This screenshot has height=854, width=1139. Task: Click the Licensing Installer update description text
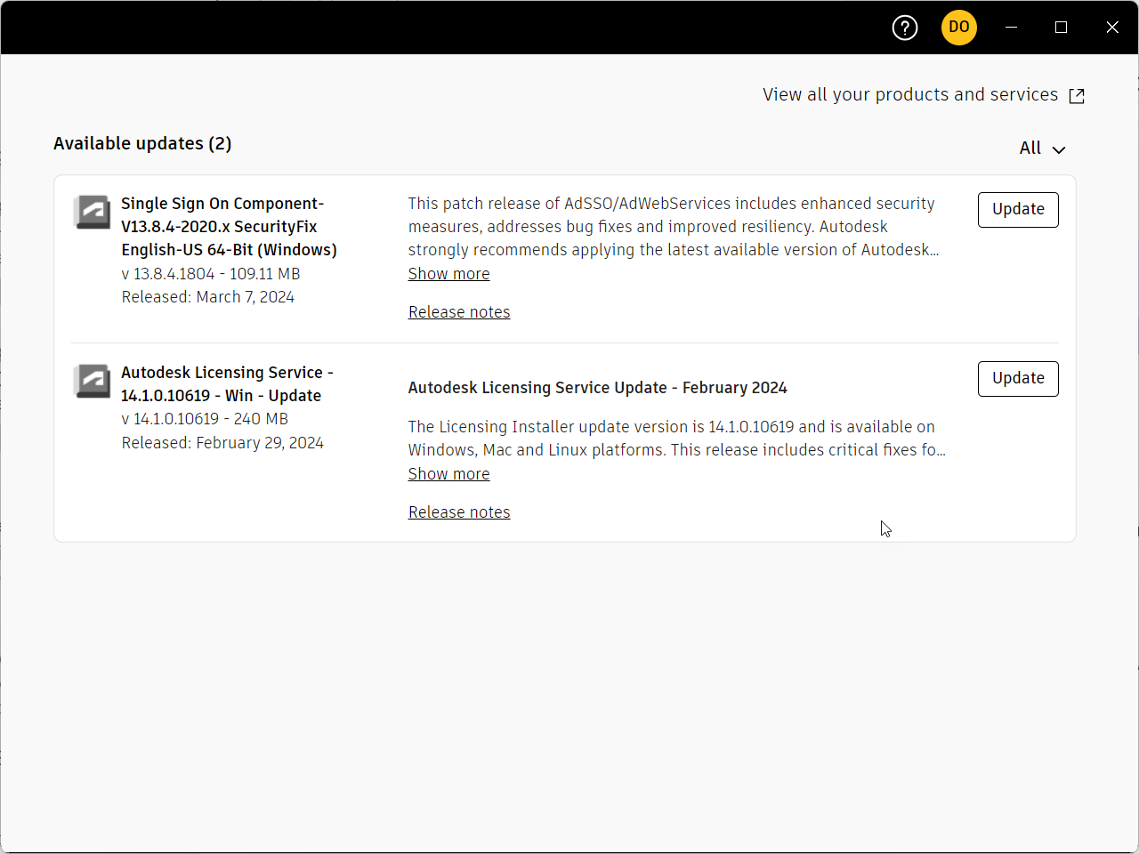coord(676,439)
